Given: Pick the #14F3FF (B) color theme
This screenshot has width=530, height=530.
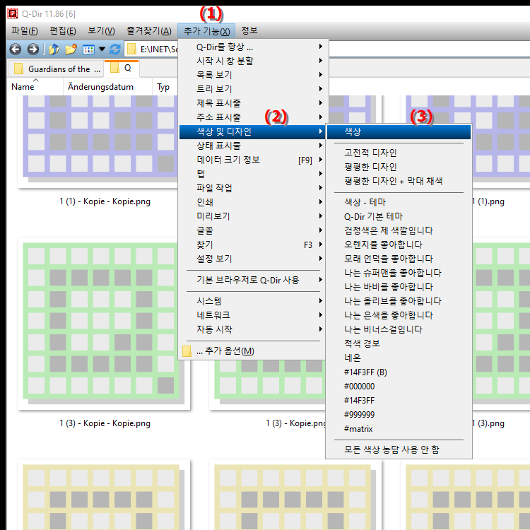Looking at the screenshot, I should 365,372.
